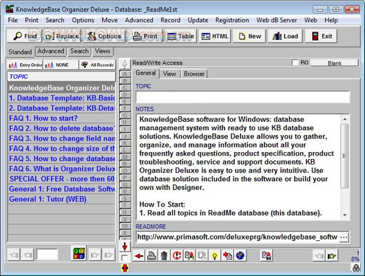Click the up arrow above alphabet index
The height and width of the screenshot is (276, 365).
125,64
